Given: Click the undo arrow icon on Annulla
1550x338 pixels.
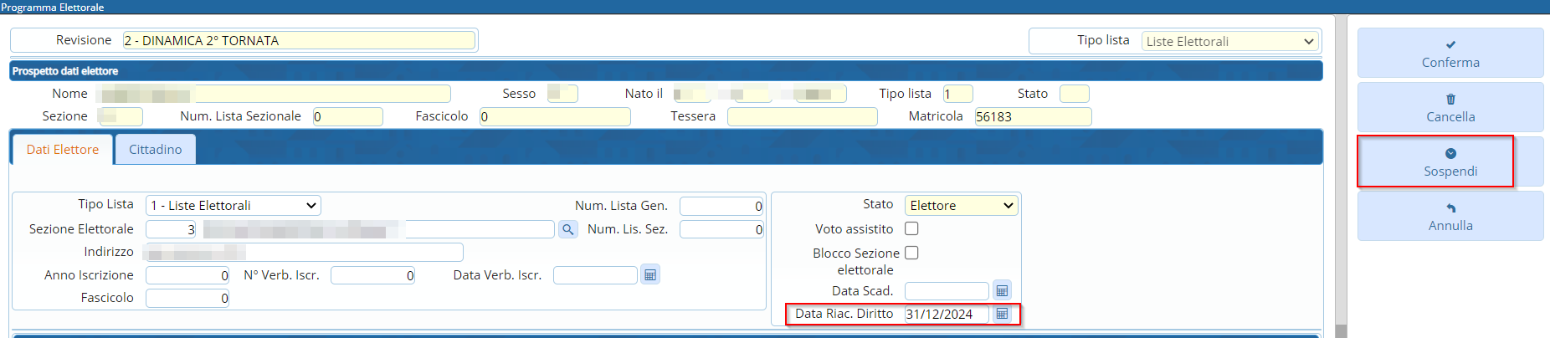Looking at the screenshot, I should (x=1450, y=208).
